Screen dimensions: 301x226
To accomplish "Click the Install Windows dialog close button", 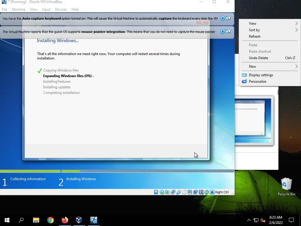I will 202,22.
